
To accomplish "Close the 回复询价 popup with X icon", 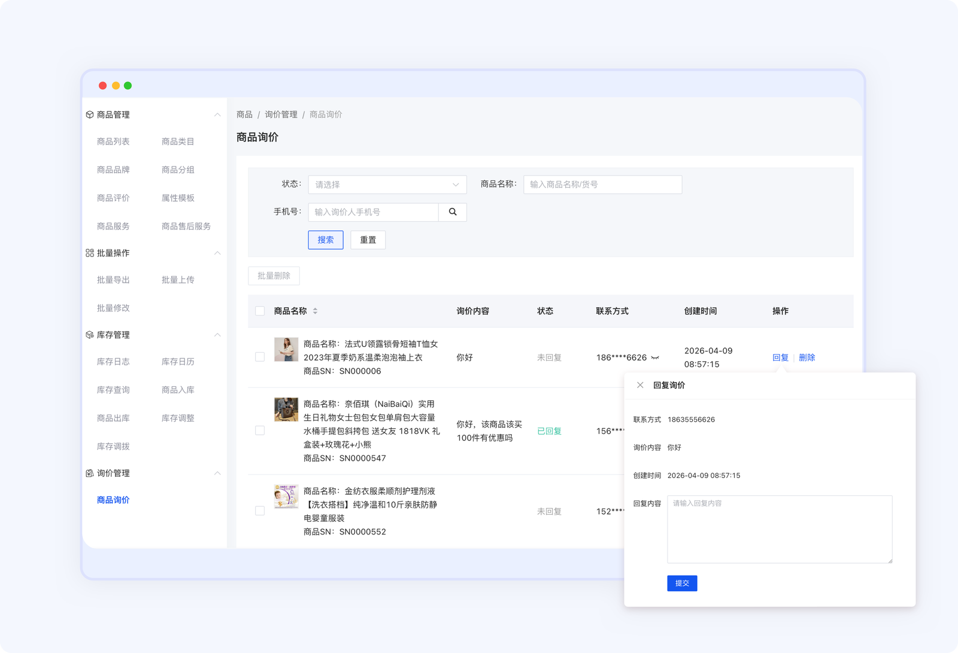I will click(x=640, y=385).
